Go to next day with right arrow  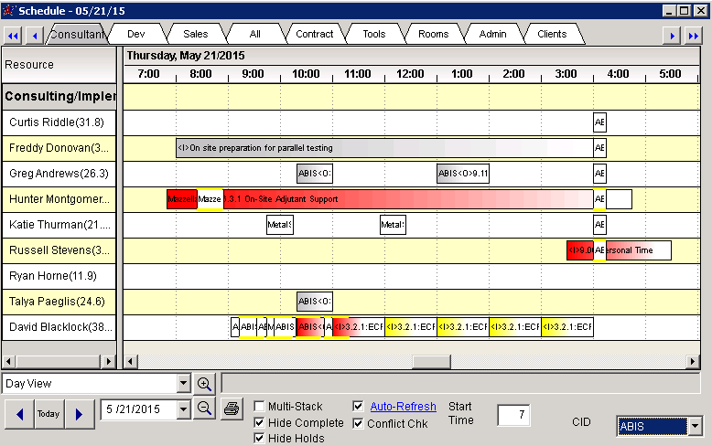click(x=79, y=414)
